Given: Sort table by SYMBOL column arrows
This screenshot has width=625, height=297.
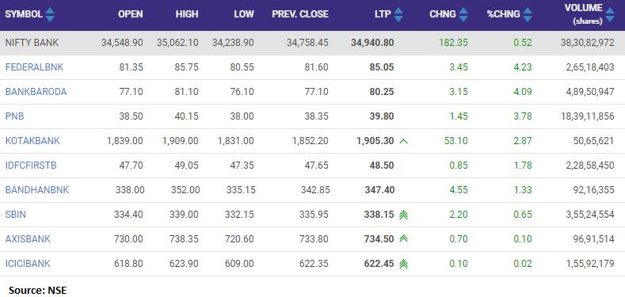Looking at the screenshot, I should (50, 14).
